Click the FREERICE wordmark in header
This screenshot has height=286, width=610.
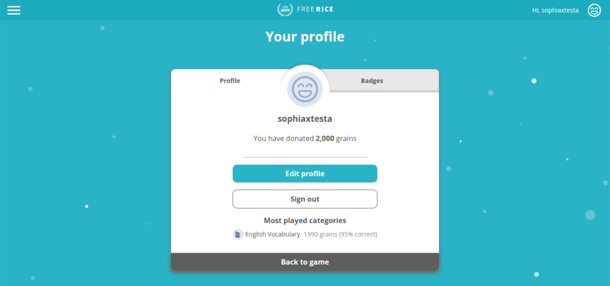click(x=315, y=10)
